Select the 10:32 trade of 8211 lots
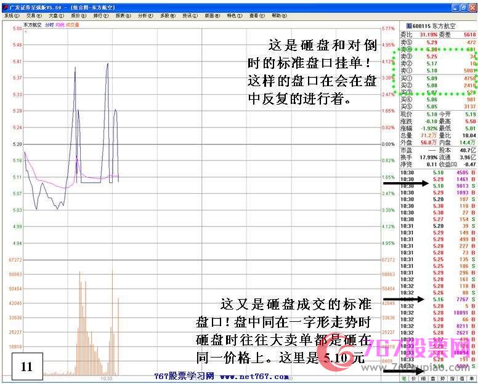Image resolution: width=478 pixels, height=384 pixels. pos(438,326)
